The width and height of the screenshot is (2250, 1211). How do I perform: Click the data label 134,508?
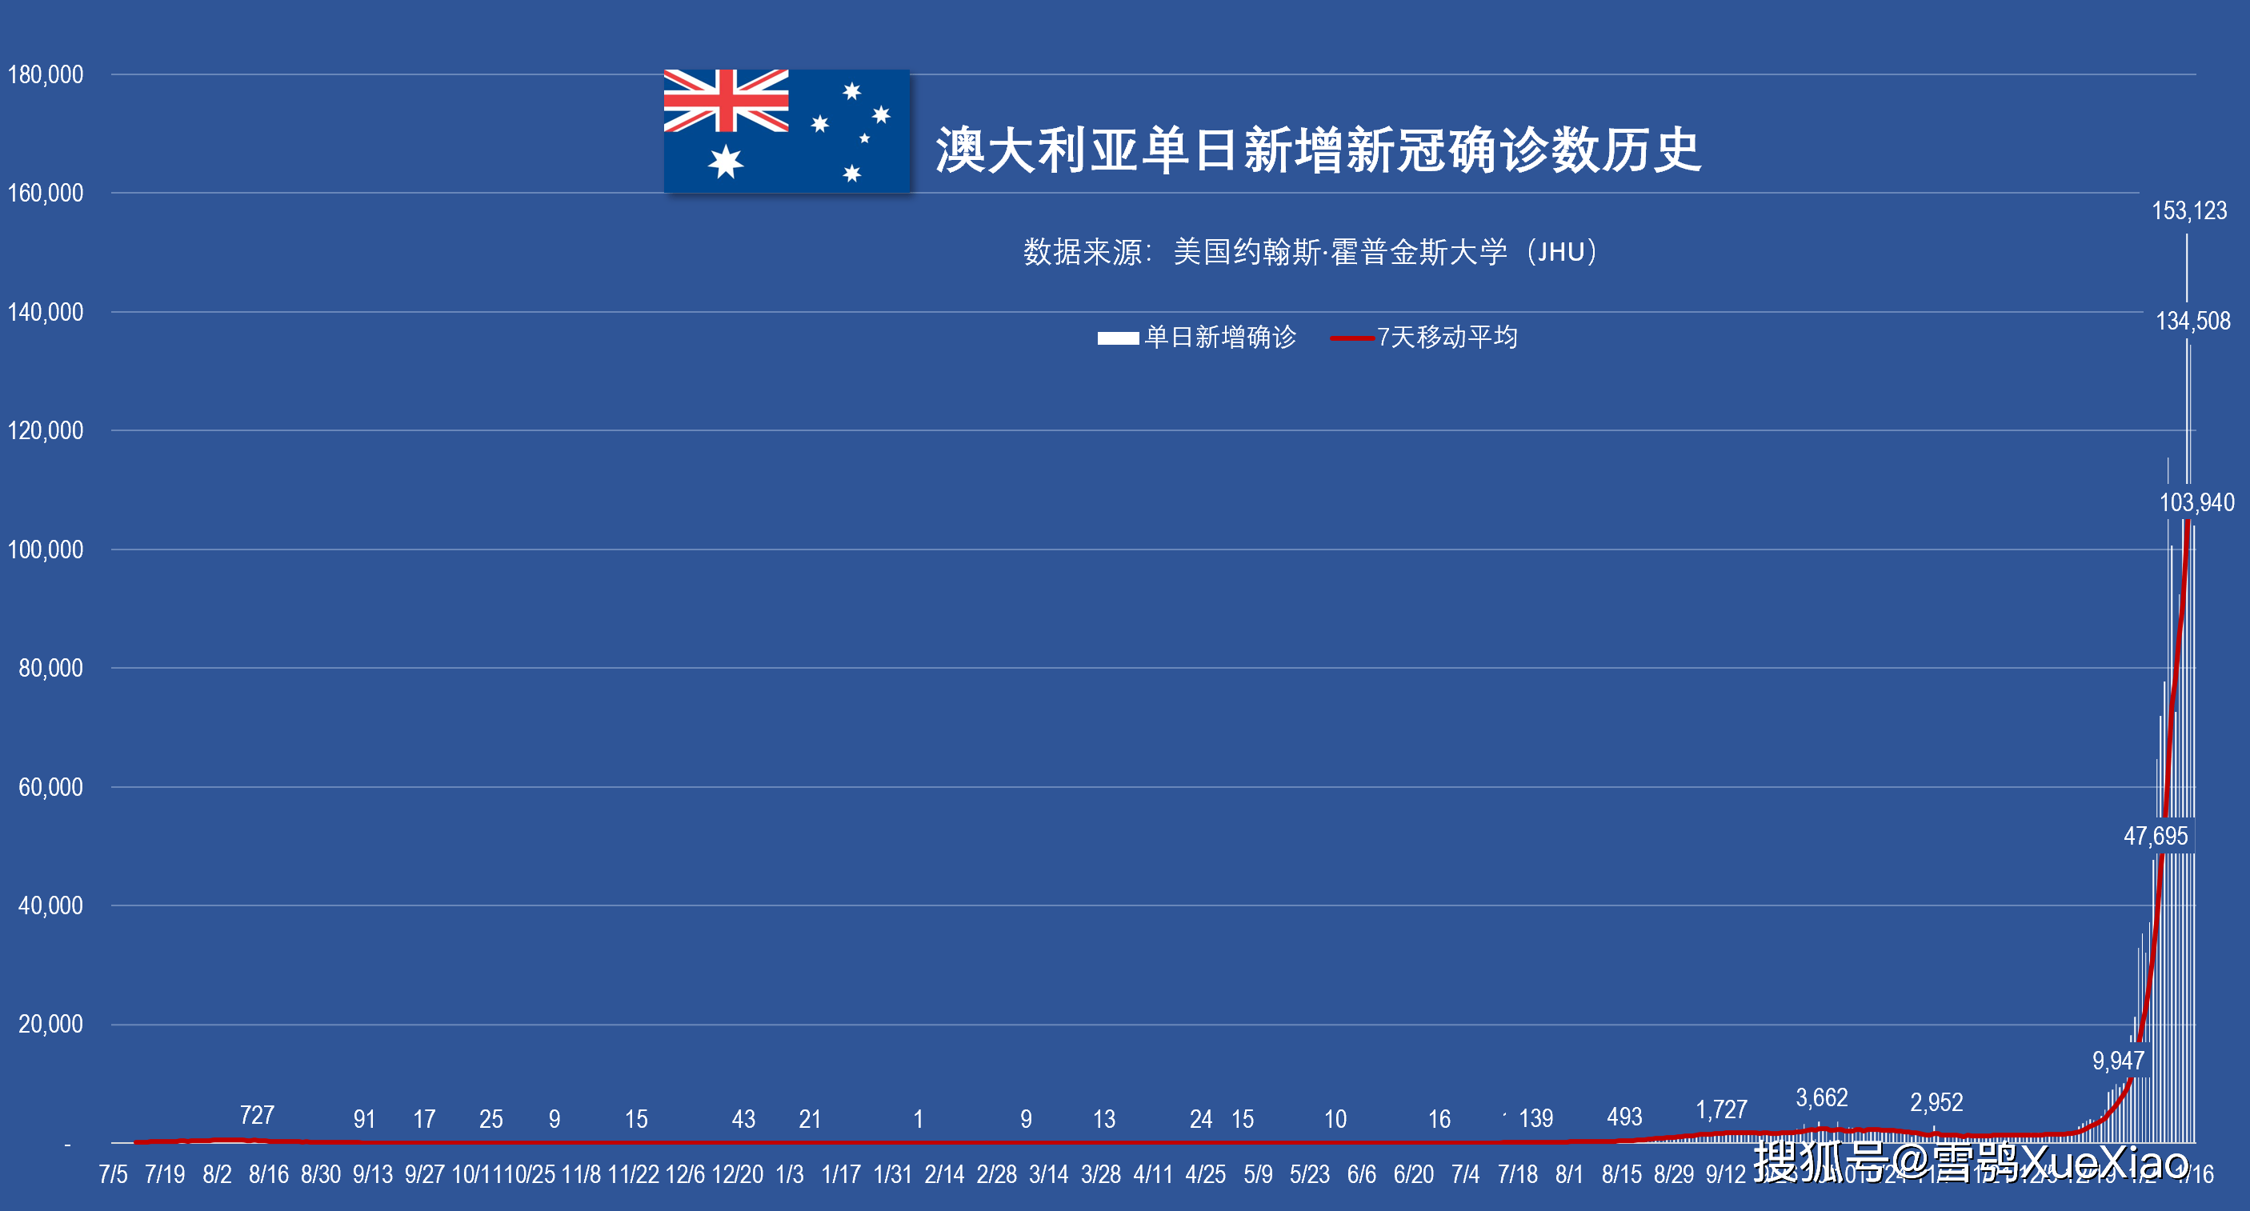(2193, 322)
